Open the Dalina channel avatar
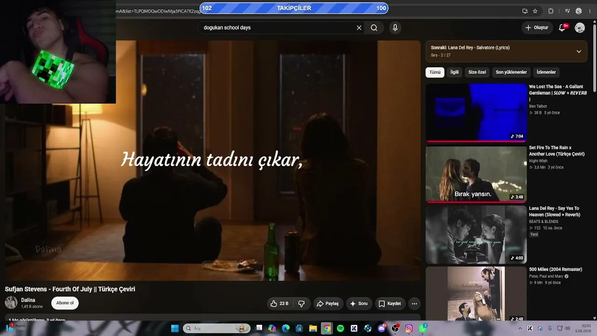Viewport: 597px width, 336px height. (x=11, y=303)
